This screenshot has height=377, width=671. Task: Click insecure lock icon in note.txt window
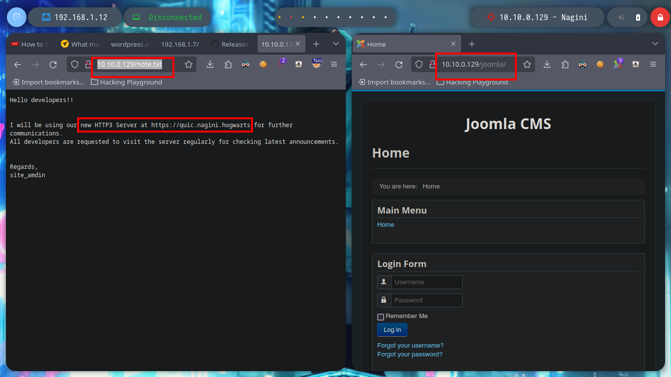[88, 64]
